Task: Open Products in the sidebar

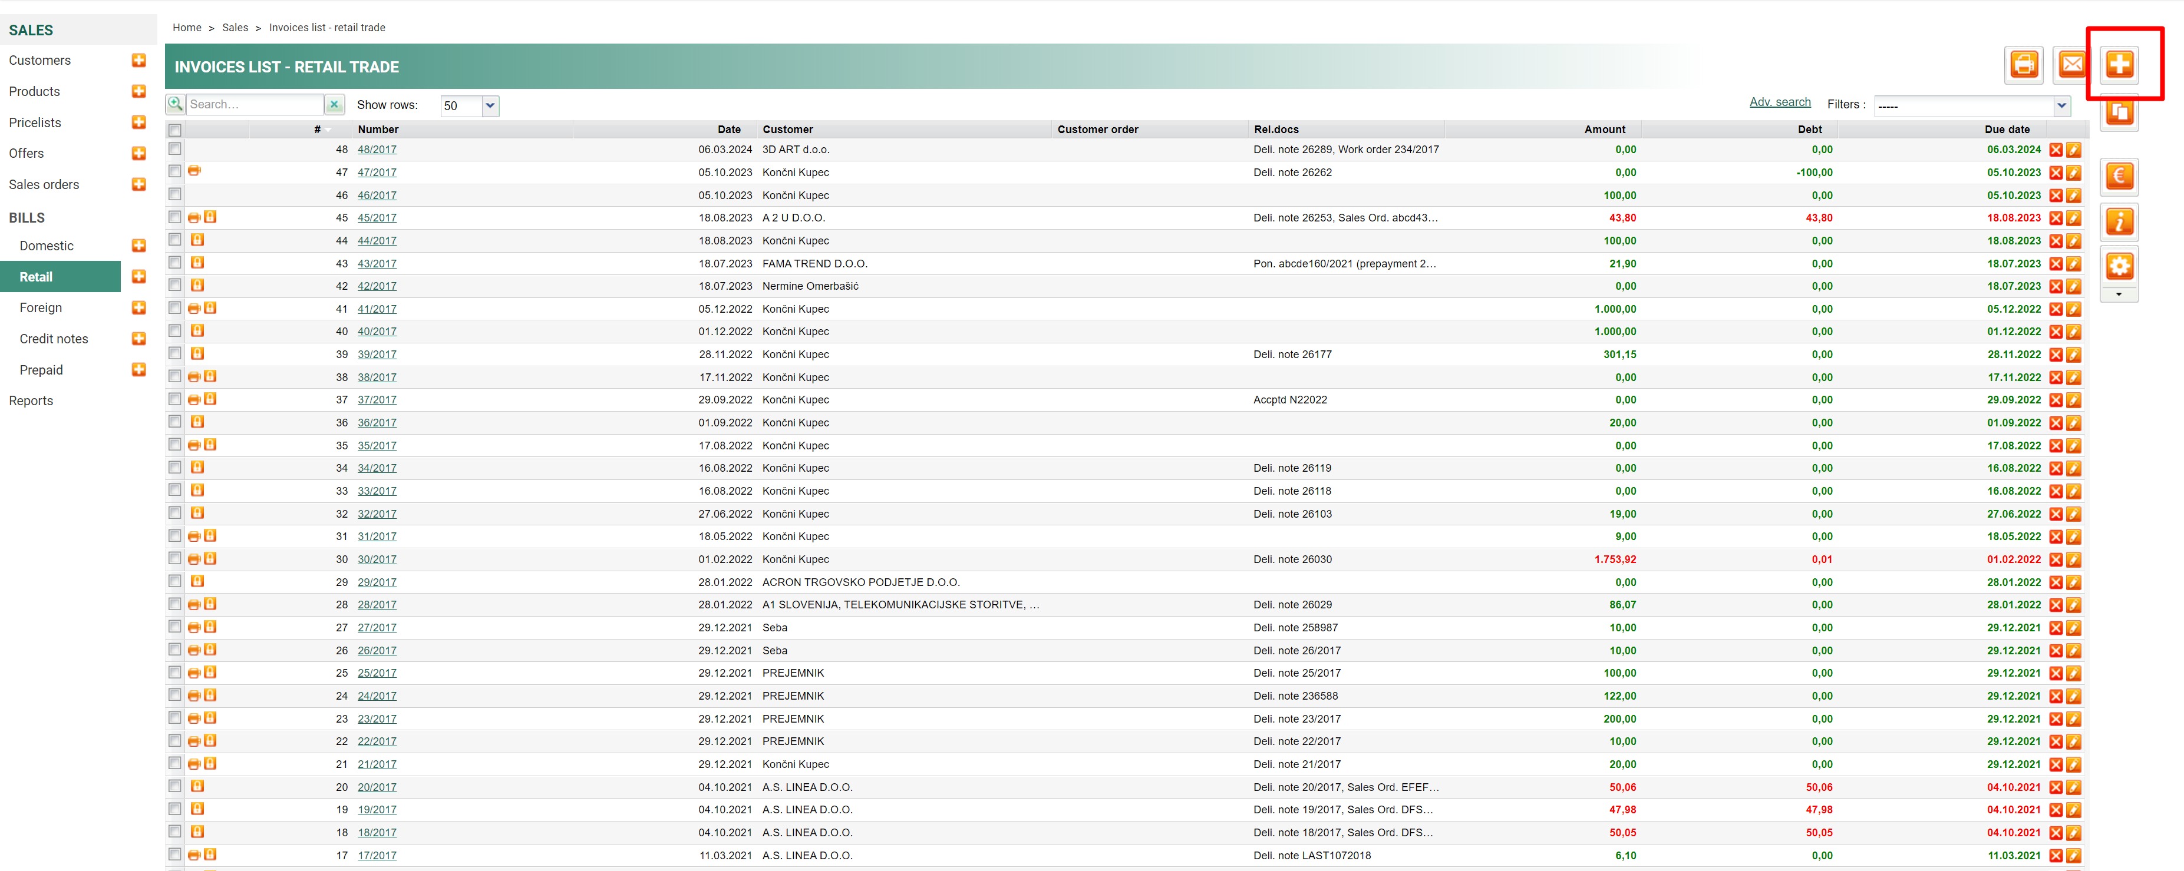Action: [35, 91]
